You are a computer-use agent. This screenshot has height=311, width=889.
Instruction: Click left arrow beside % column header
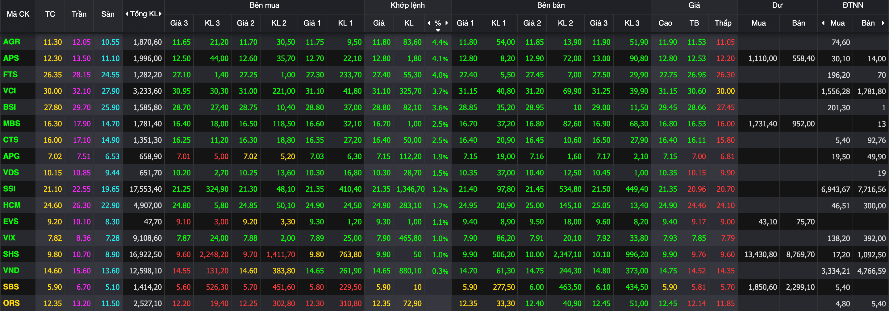(429, 23)
